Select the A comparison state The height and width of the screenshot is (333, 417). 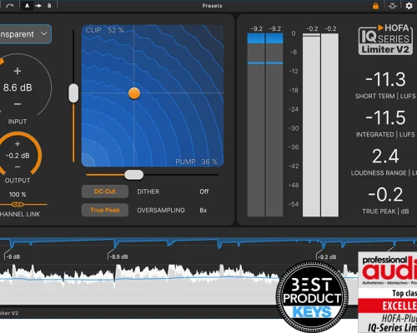(x=27, y=6)
